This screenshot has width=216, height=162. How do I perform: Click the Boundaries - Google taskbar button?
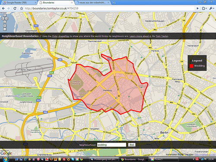tap(133, 159)
